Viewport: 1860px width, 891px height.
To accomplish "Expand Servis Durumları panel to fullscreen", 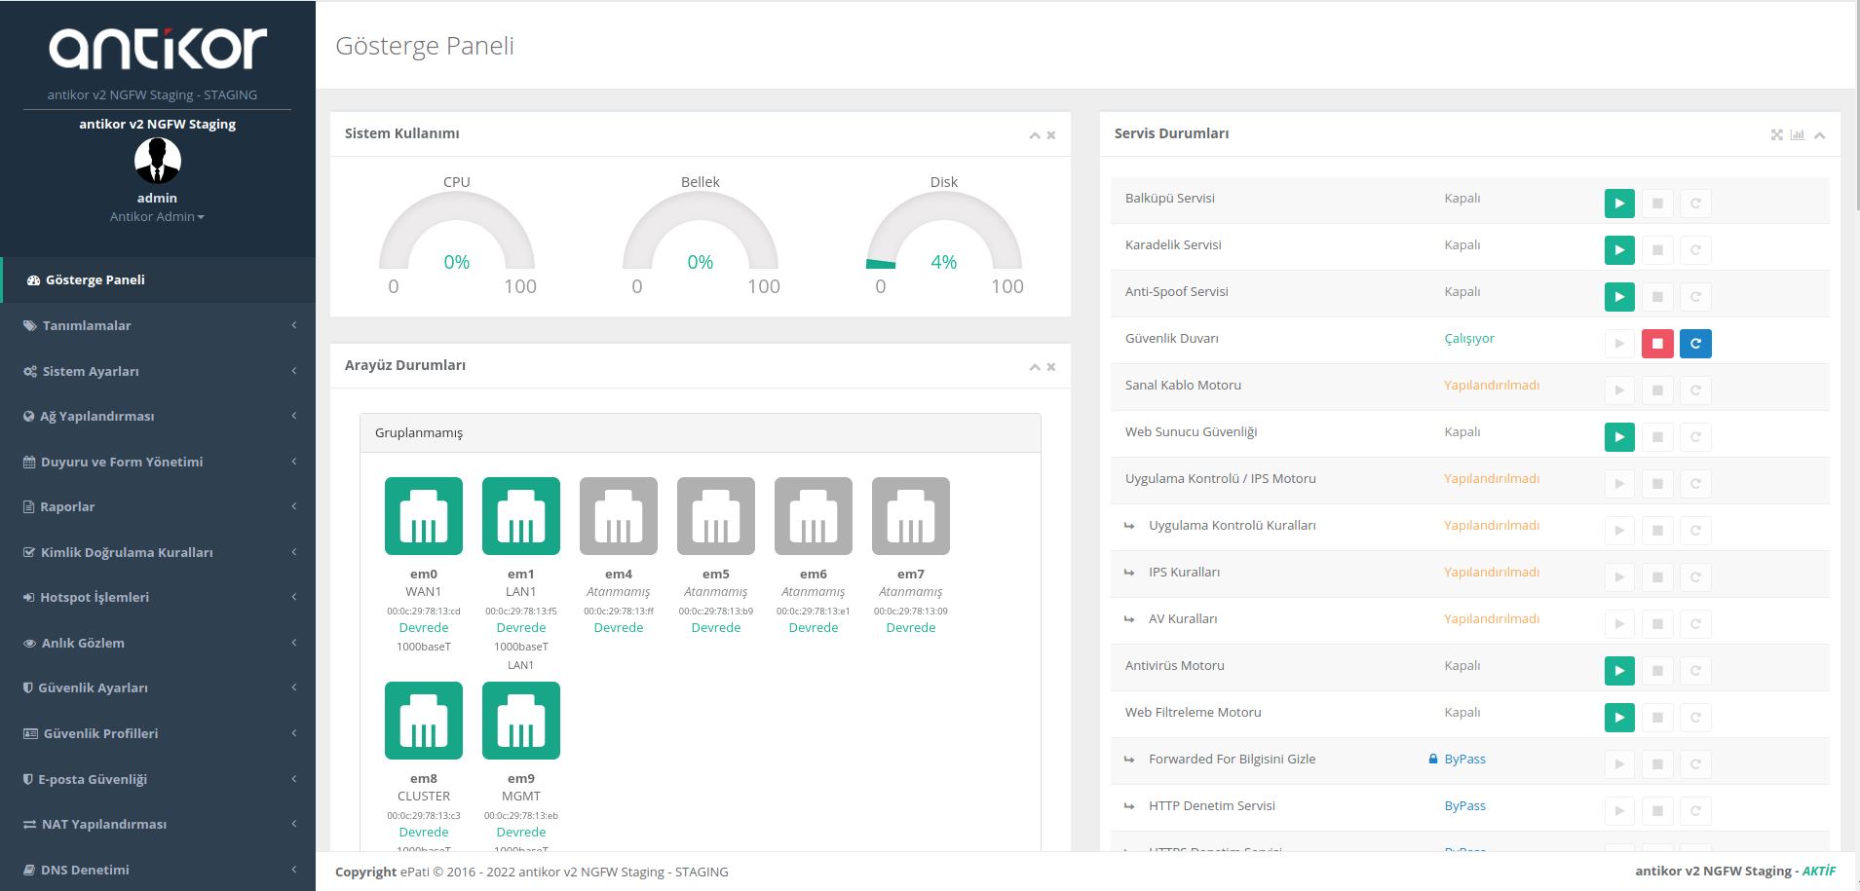I will tap(1777, 135).
